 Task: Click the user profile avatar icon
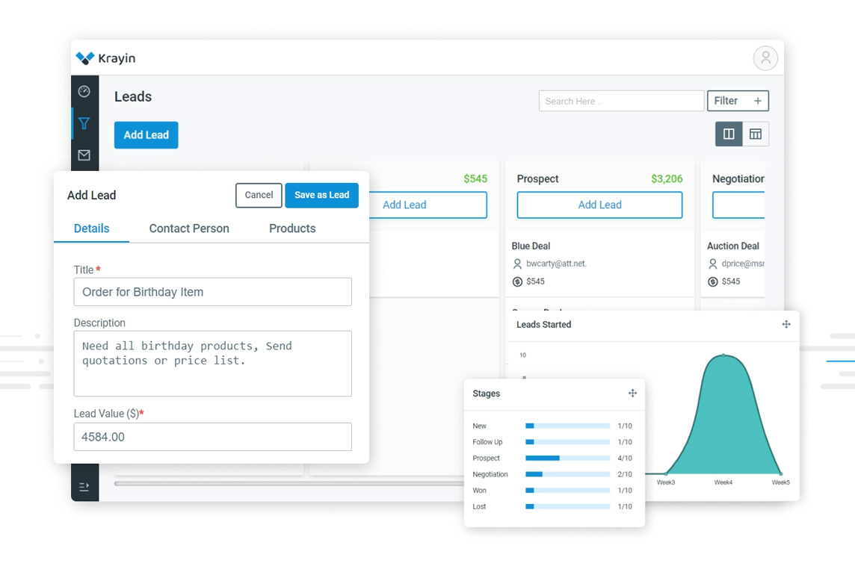765,57
